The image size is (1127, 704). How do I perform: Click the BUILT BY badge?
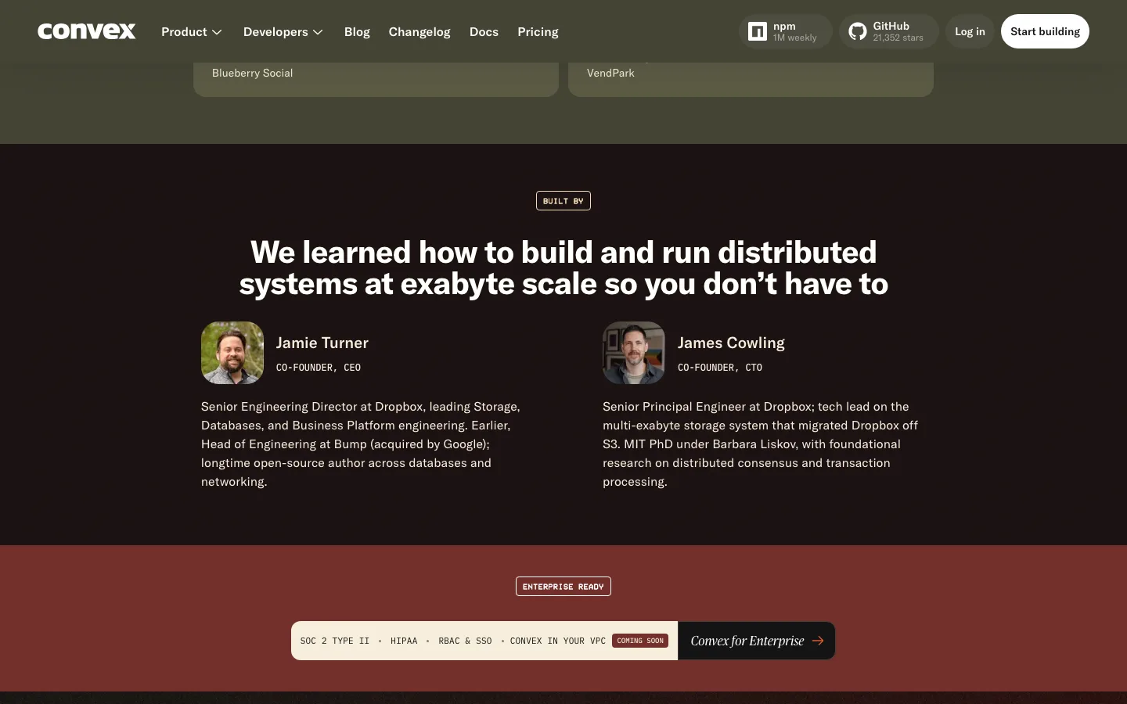[x=563, y=201]
